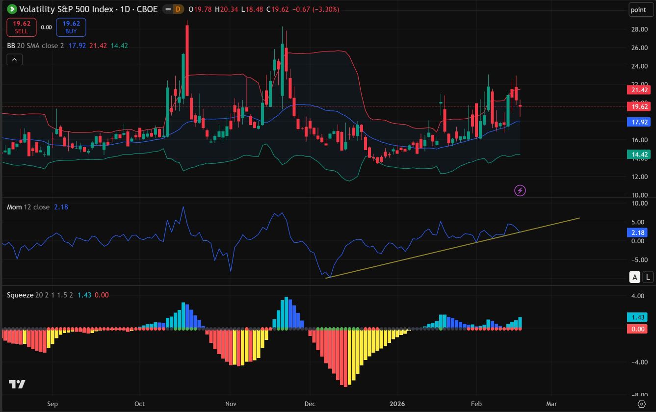
Task: Click the gray dash market status icon
Action: pyautogui.click(x=168, y=9)
